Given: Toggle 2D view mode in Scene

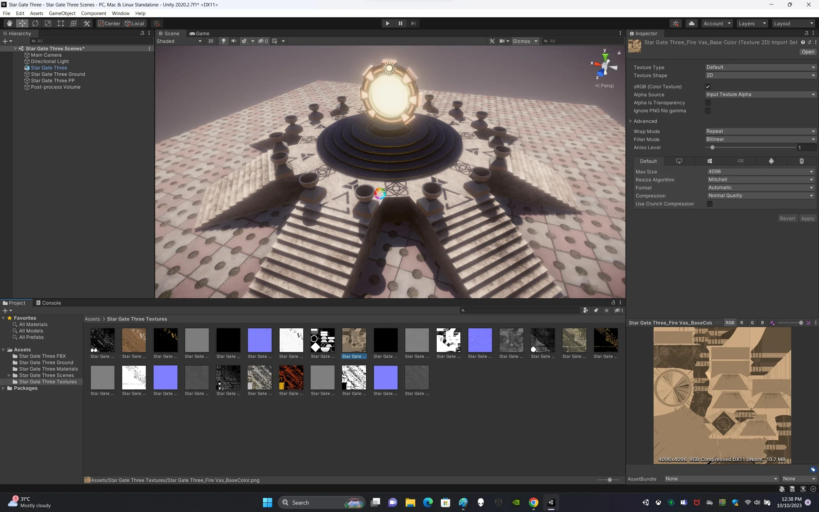Looking at the screenshot, I should [x=211, y=41].
